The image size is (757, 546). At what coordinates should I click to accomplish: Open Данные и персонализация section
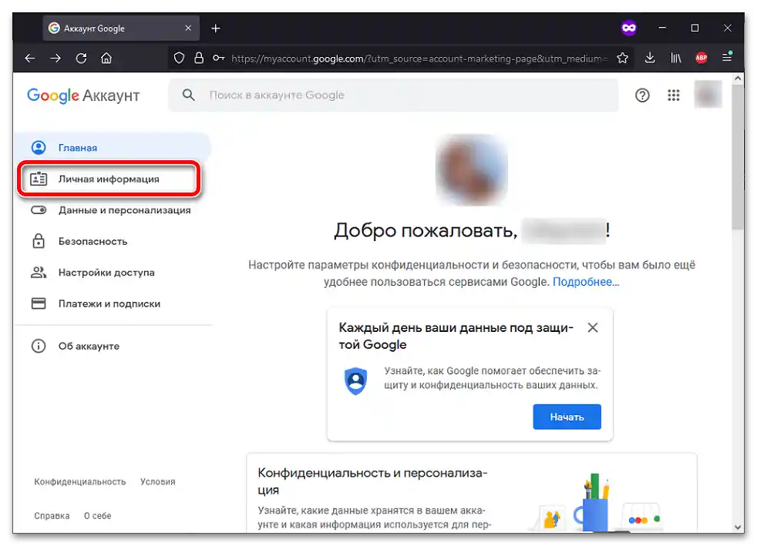(x=112, y=210)
